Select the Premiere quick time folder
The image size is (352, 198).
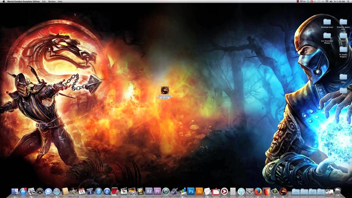[343, 24]
